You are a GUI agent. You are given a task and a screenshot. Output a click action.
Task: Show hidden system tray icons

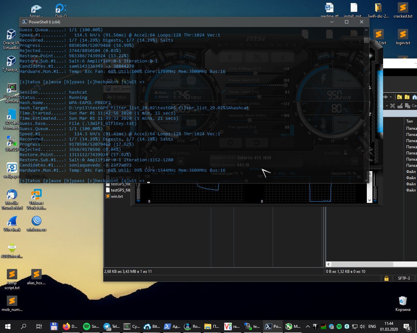point(308,326)
